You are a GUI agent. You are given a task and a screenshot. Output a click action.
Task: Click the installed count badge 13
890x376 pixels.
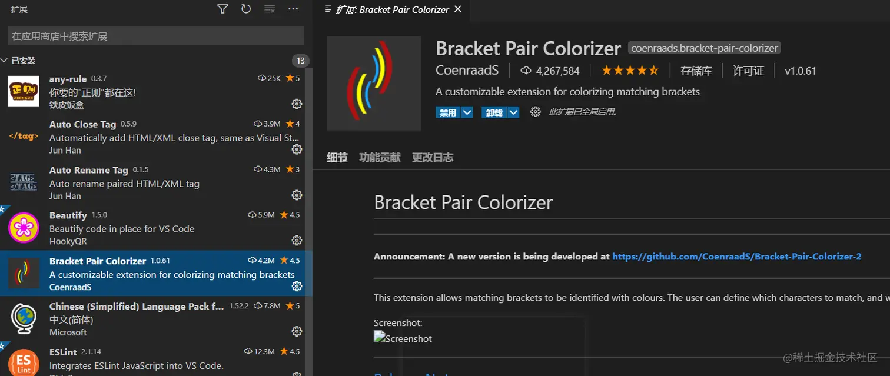point(300,61)
